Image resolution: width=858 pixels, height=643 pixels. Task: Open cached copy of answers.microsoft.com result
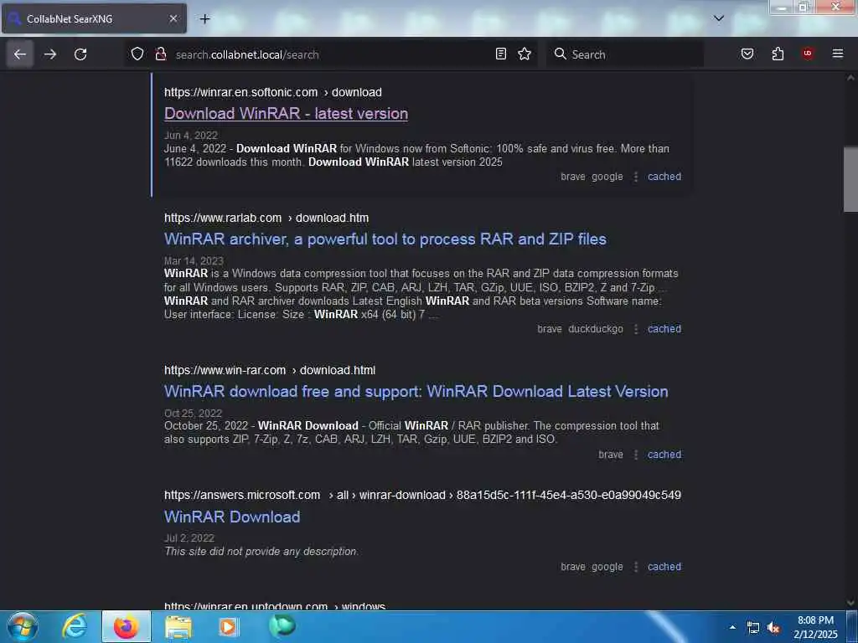[x=664, y=567]
